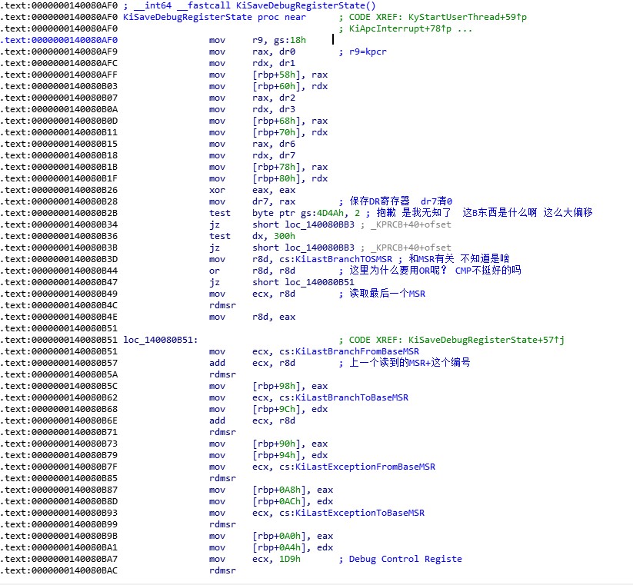Select the KiSaveDebugRegisterState+57 cross reference
633x585 pixels.
coord(486,340)
